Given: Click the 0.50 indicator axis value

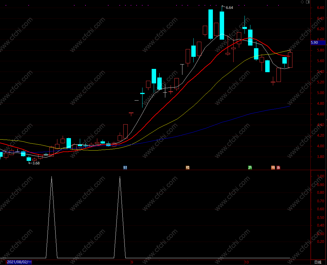Looking at the screenshot, I should [320, 218].
